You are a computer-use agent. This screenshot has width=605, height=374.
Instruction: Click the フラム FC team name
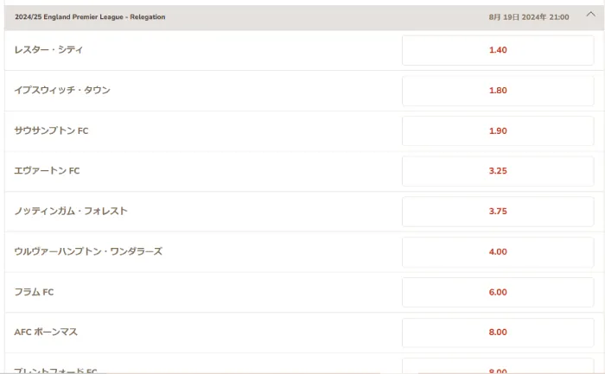coord(34,292)
